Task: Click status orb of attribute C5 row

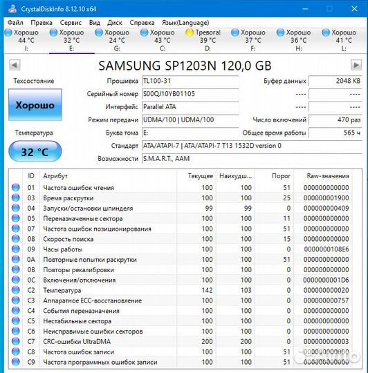Action: click(16, 321)
